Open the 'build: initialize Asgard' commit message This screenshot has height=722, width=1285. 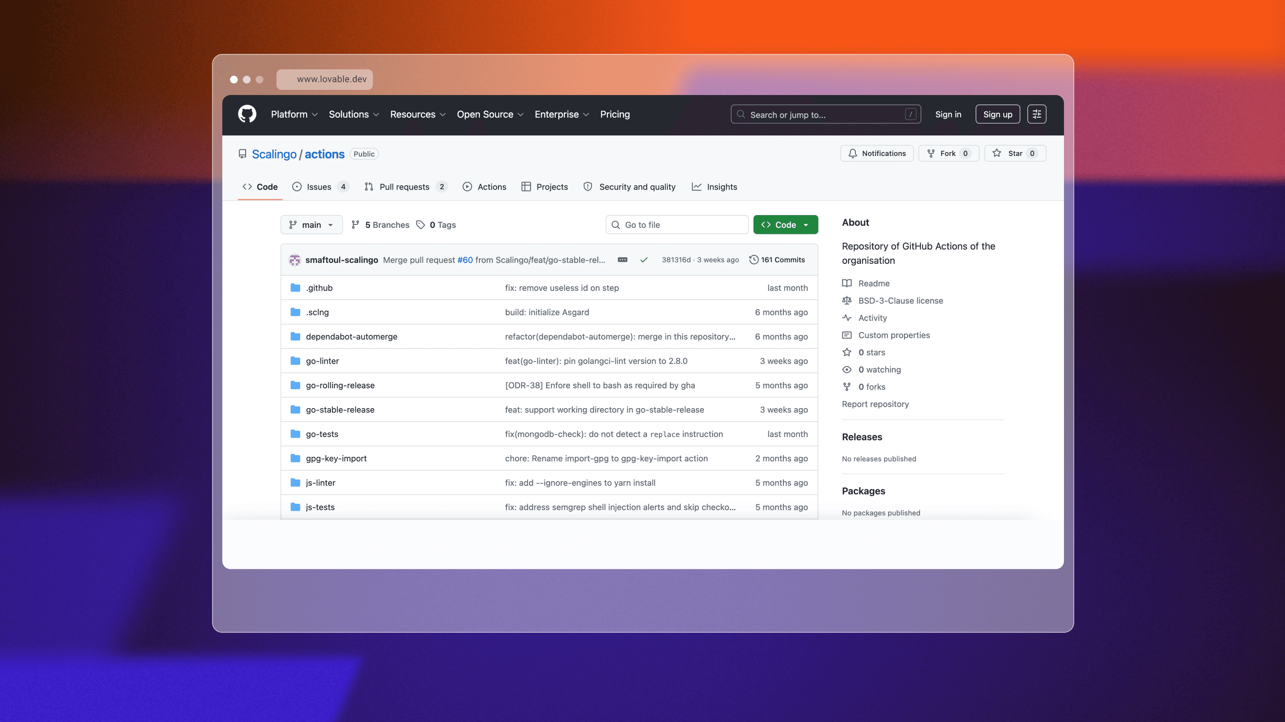tap(547, 312)
